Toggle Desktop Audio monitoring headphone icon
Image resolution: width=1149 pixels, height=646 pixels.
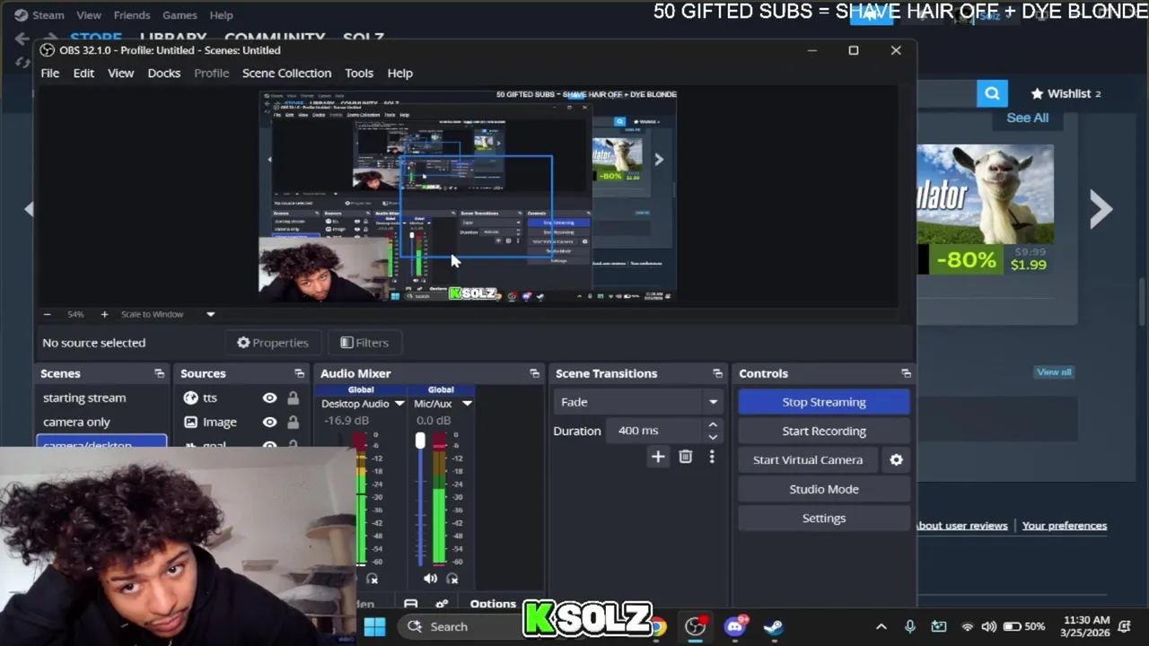[373, 579]
